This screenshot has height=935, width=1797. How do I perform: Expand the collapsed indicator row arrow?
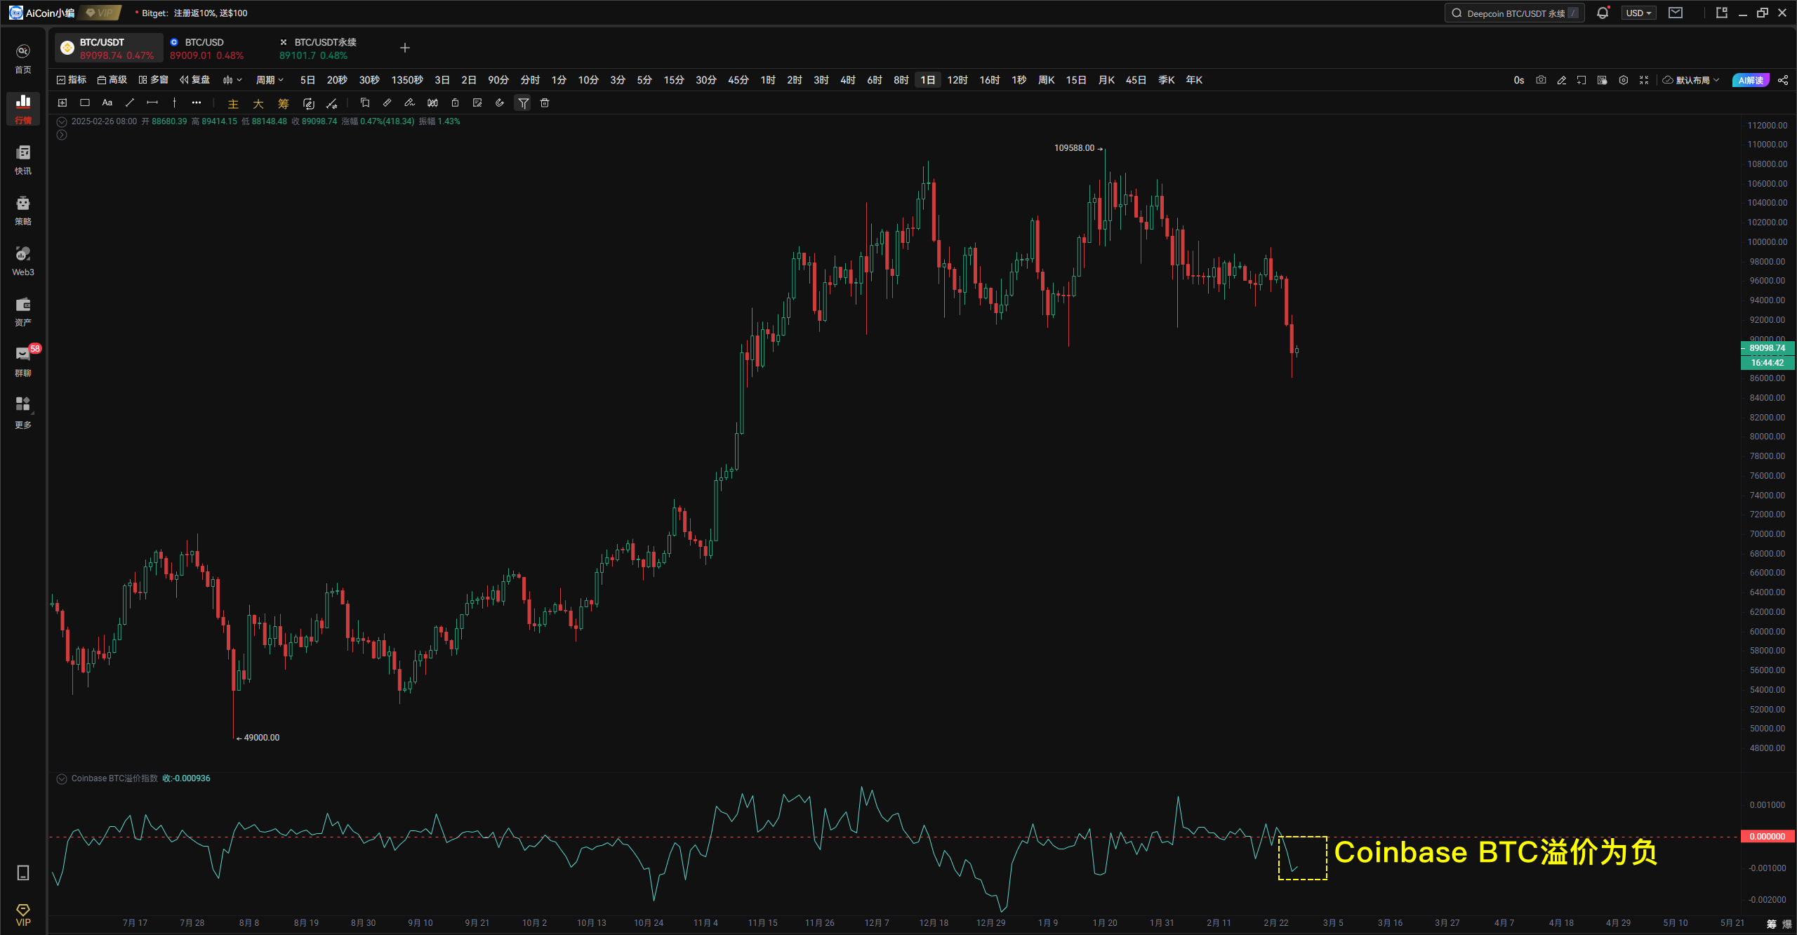[62, 135]
